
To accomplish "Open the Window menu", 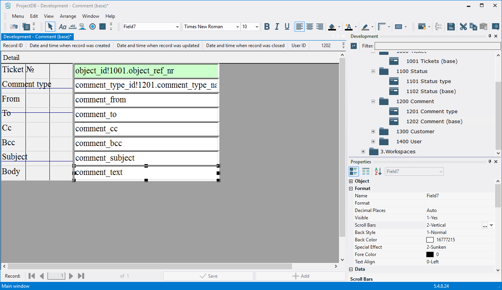I will pyautogui.click(x=91, y=16).
